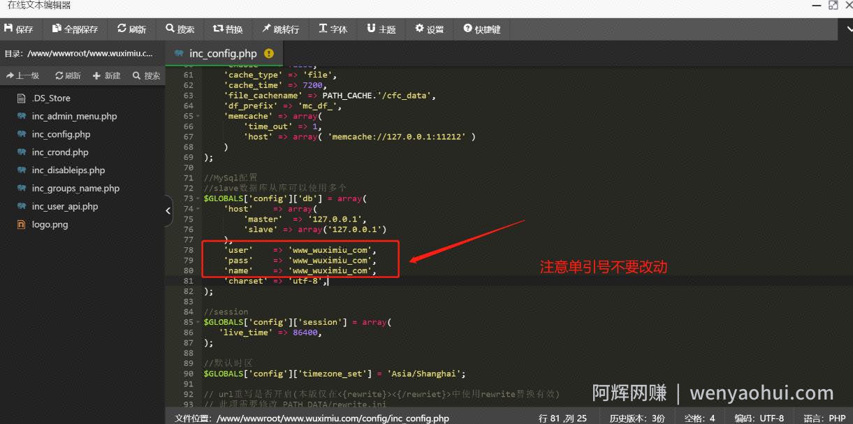Image resolution: width=853 pixels, height=424 pixels.
Task: Change language mode from 语言: PHP
Action: click(824, 418)
